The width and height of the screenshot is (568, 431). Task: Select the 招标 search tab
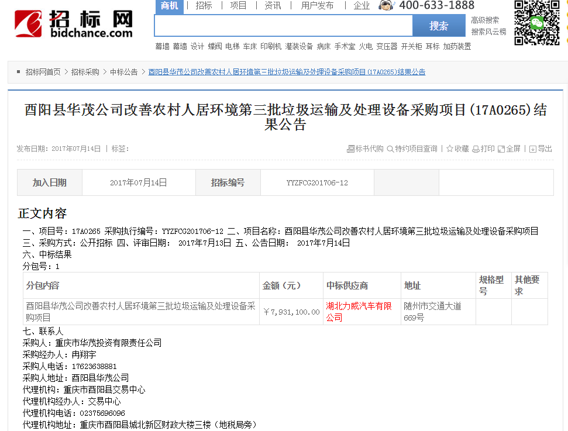point(204,5)
